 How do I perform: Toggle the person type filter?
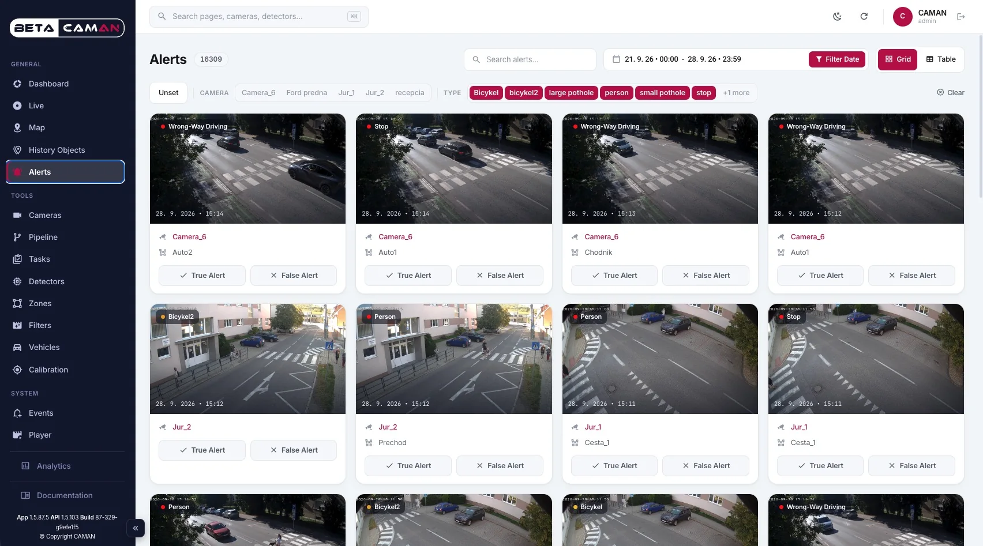point(617,93)
